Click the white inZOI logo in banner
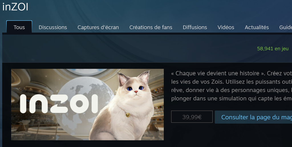The height and width of the screenshot is (147, 292). pos(59,104)
